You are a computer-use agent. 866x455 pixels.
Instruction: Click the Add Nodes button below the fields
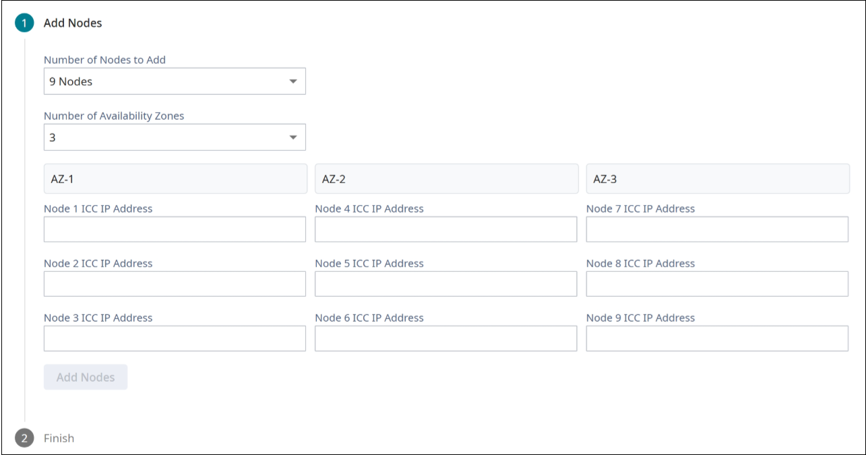pyautogui.click(x=85, y=378)
